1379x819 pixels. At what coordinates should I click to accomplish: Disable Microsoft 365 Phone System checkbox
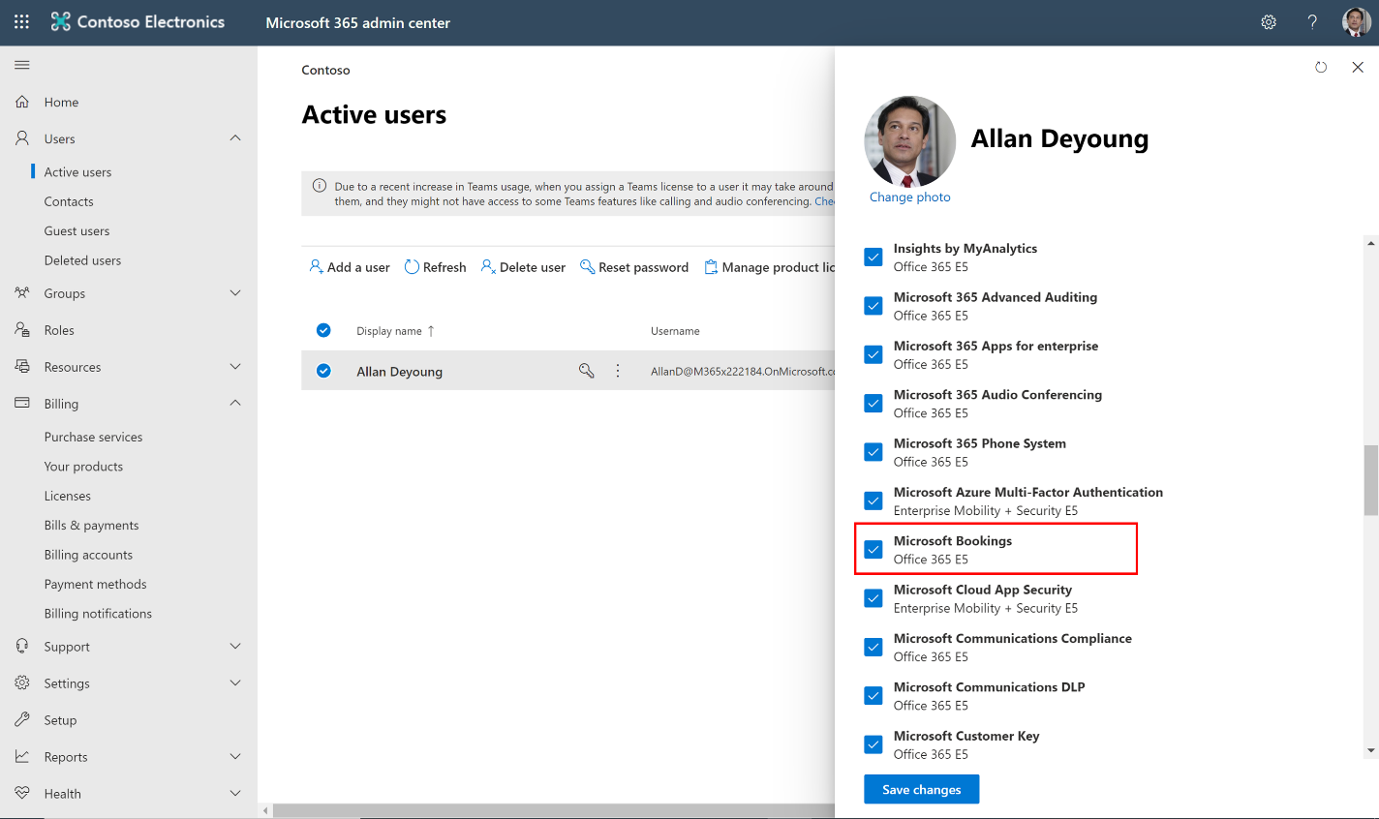pyautogui.click(x=873, y=452)
